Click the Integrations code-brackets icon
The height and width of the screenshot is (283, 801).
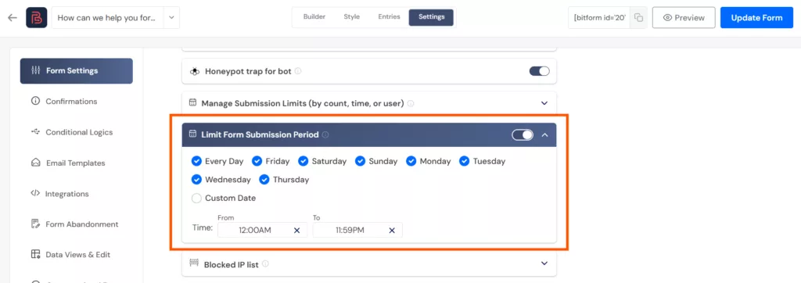coord(34,194)
